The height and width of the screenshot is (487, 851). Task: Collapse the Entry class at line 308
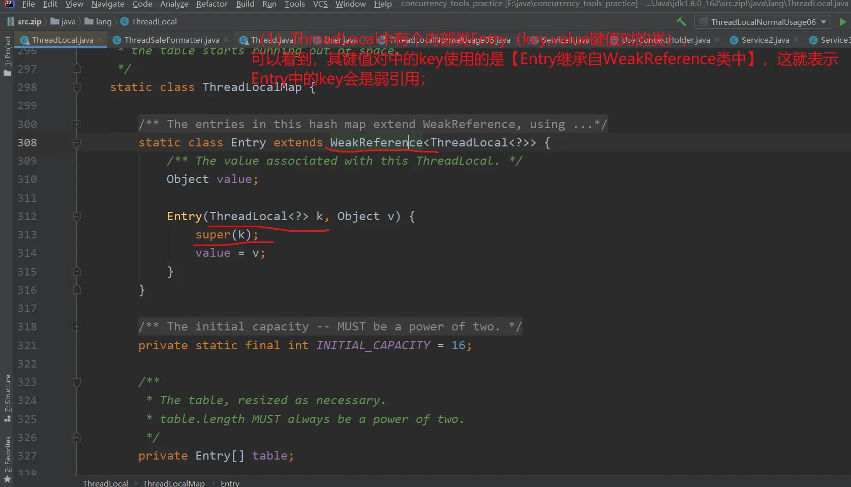(77, 143)
